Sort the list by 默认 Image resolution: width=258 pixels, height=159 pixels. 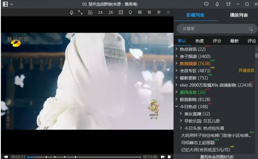click(182, 41)
